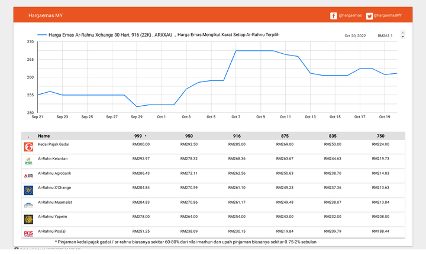
Task: Click the RM300.00 price cell
Action: click(141, 144)
